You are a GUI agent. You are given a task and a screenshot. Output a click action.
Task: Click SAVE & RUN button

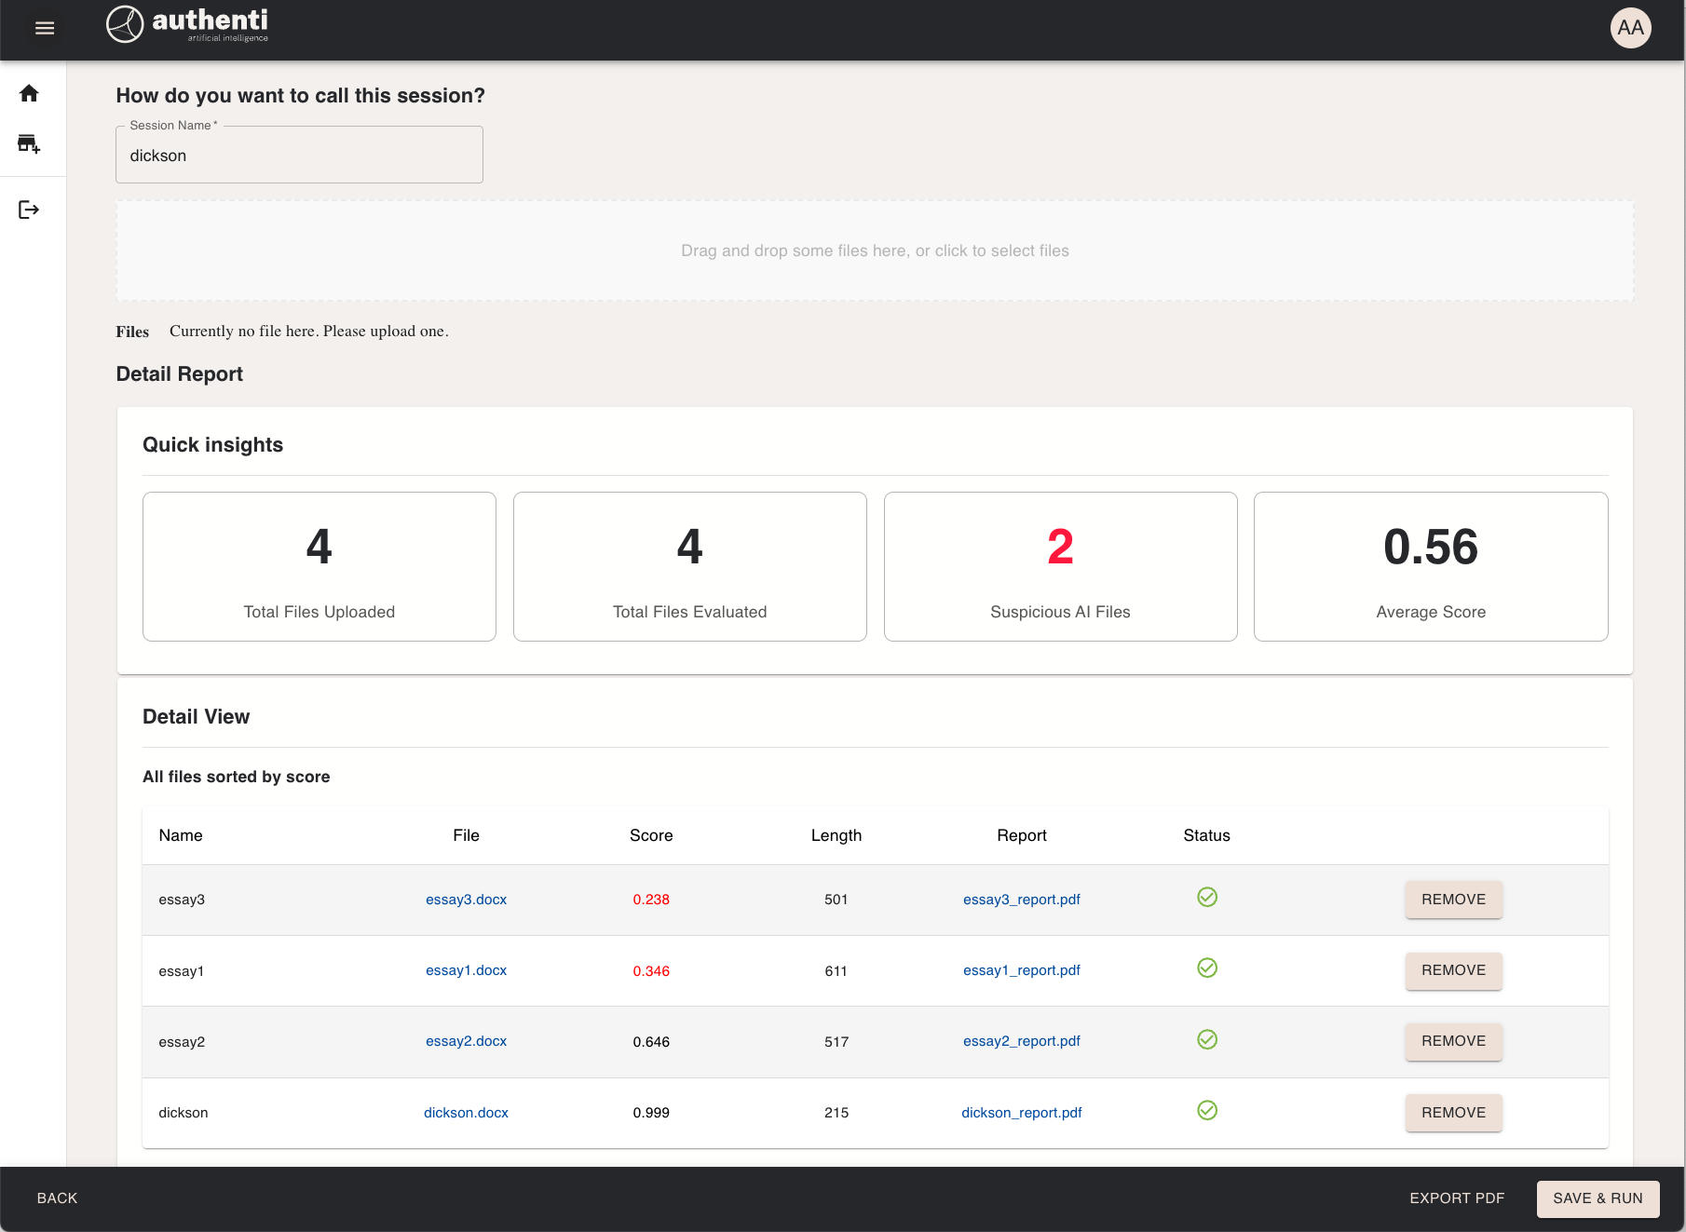pos(1598,1198)
